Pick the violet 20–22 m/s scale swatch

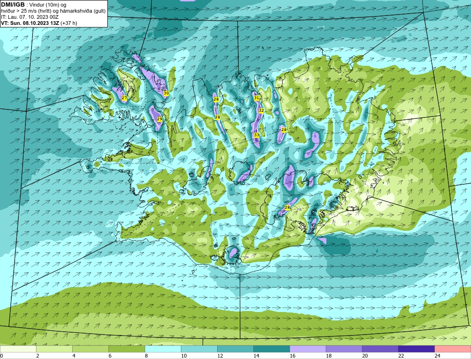(380, 349)
